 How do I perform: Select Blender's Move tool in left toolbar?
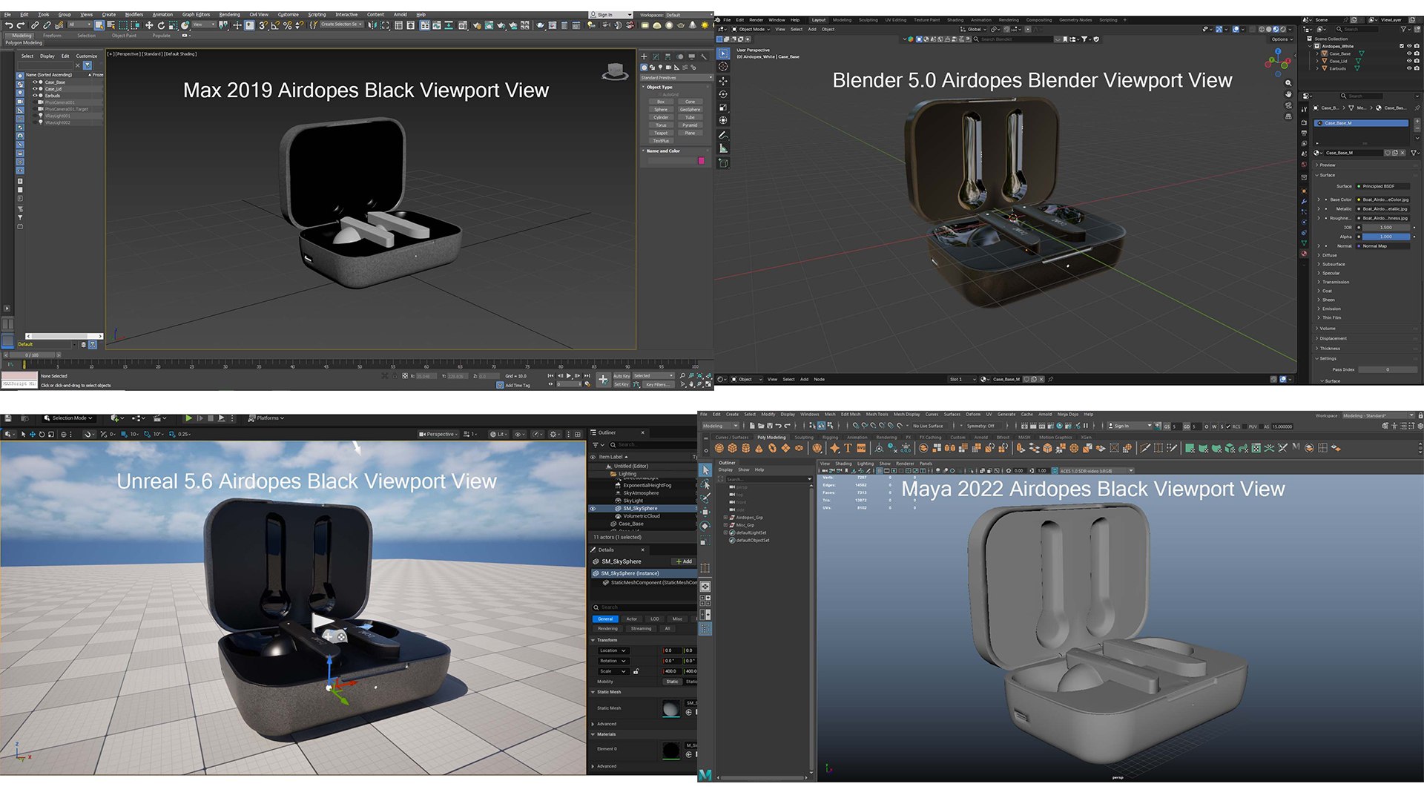[723, 81]
